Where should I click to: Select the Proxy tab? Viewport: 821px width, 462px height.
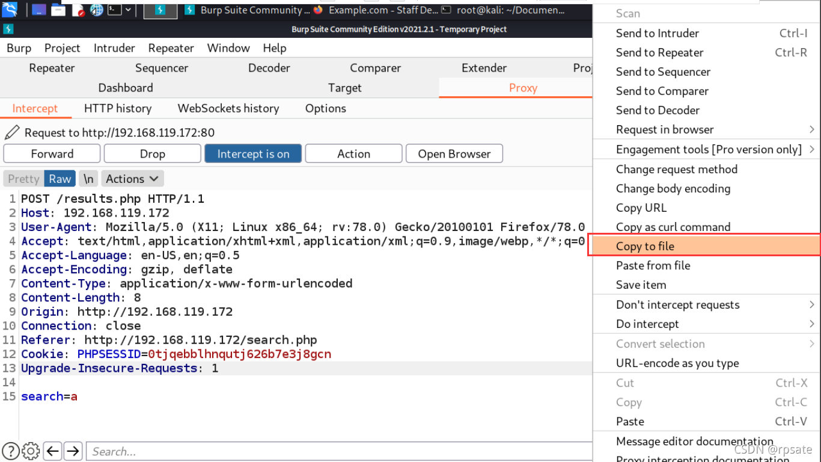(523, 88)
